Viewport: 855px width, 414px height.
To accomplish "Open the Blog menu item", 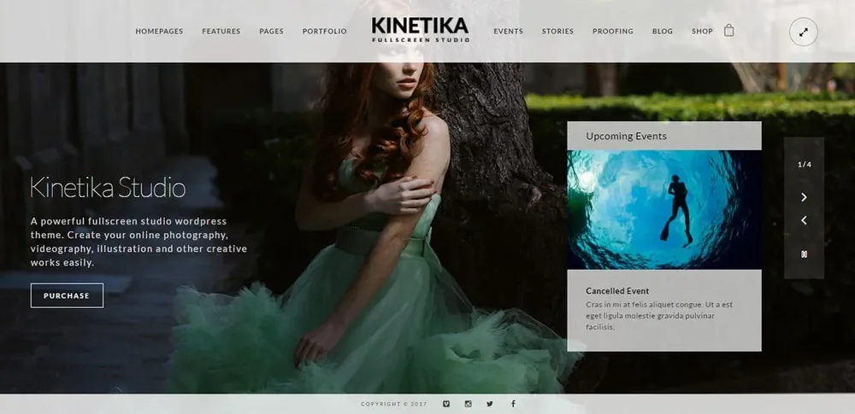I will [x=663, y=31].
